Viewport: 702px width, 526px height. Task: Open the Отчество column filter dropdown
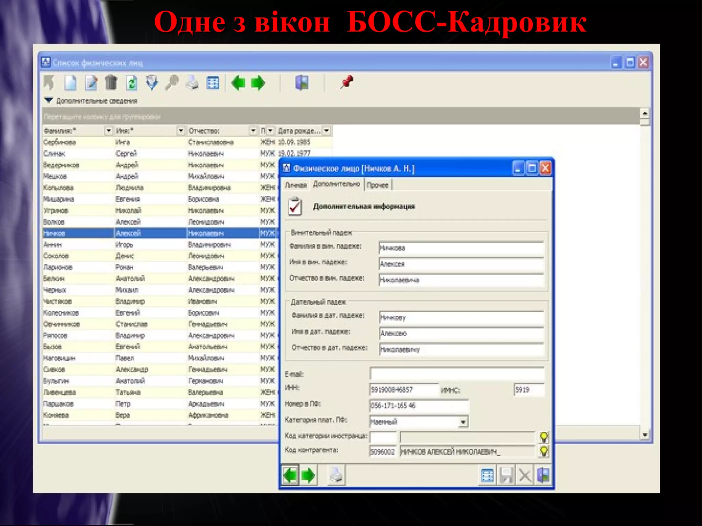(x=253, y=130)
